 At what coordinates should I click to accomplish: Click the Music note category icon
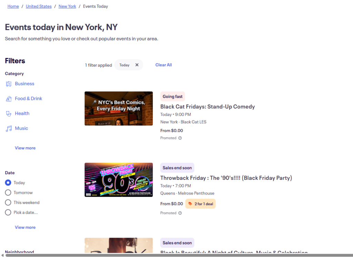9,128
